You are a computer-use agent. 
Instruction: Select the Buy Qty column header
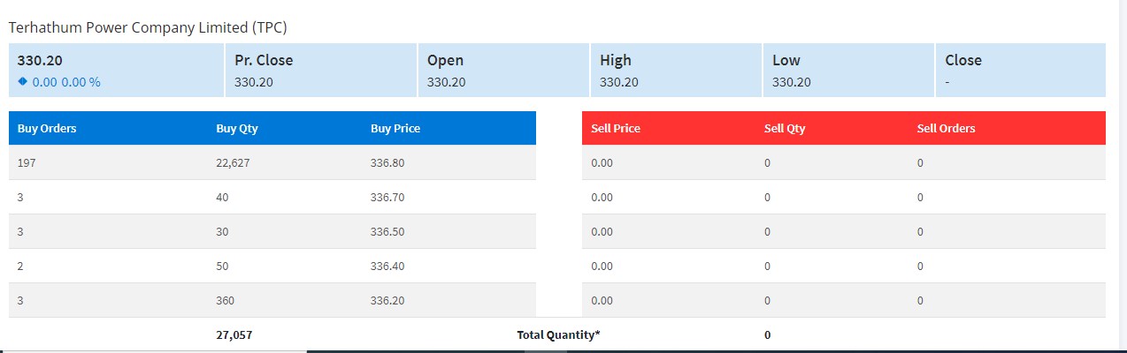pos(237,128)
